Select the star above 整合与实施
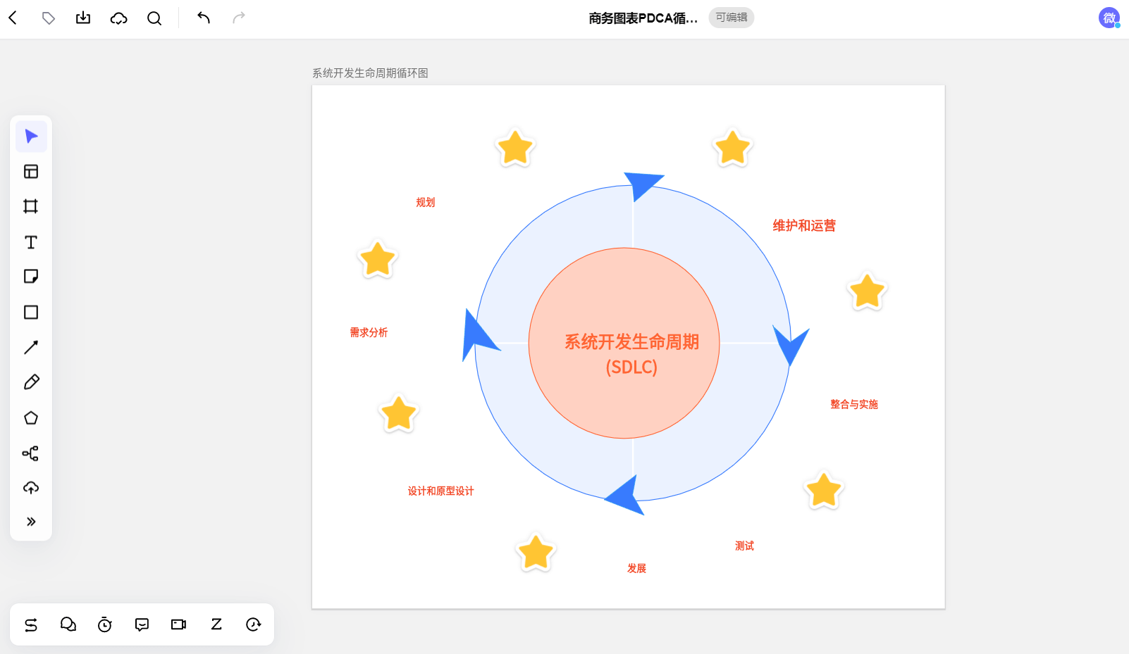Viewport: 1129px width, 654px height. coord(867,291)
